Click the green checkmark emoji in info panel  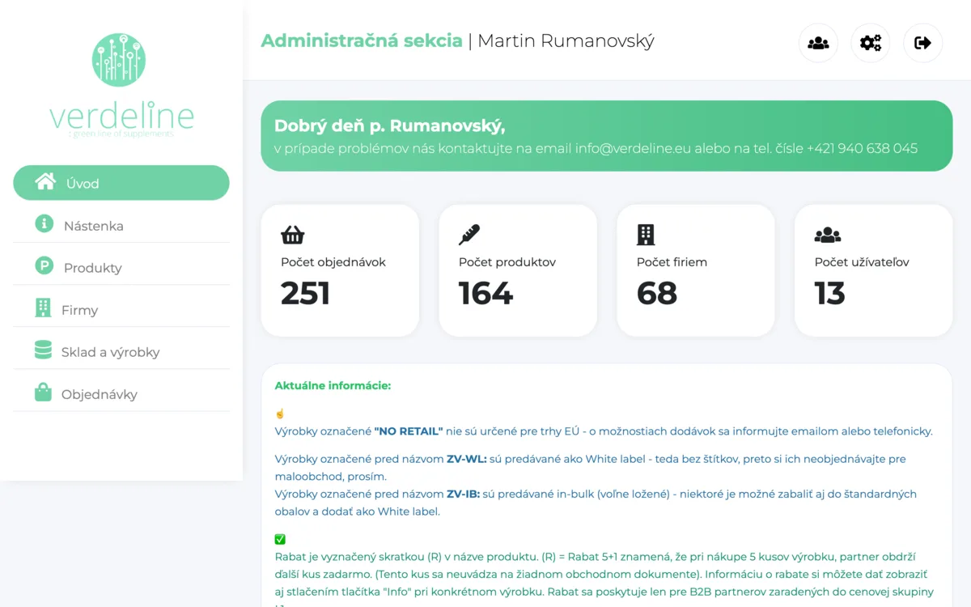pos(280,539)
